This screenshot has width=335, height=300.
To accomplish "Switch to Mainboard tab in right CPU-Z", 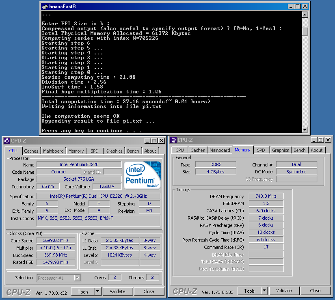I will 220,150.
